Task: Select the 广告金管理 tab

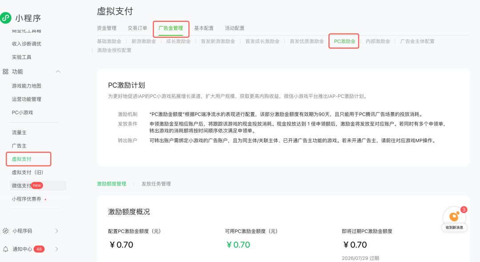Action: coord(171,28)
